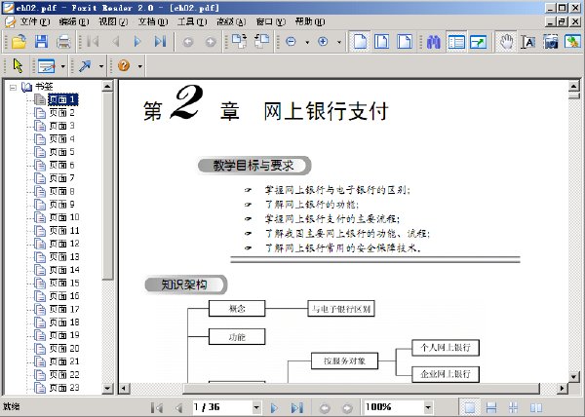585x417 pixels.
Task: Open the 工具 menu
Action: [x=192, y=21]
